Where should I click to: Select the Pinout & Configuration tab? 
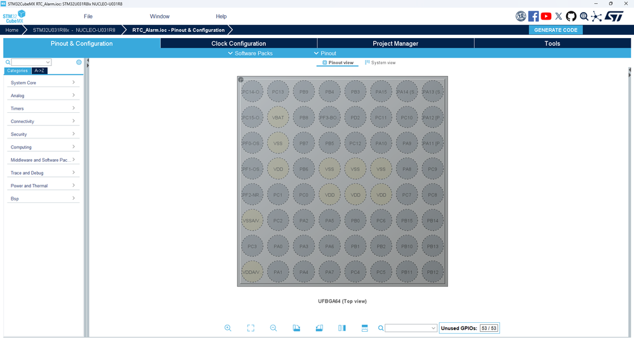tap(82, 43)
